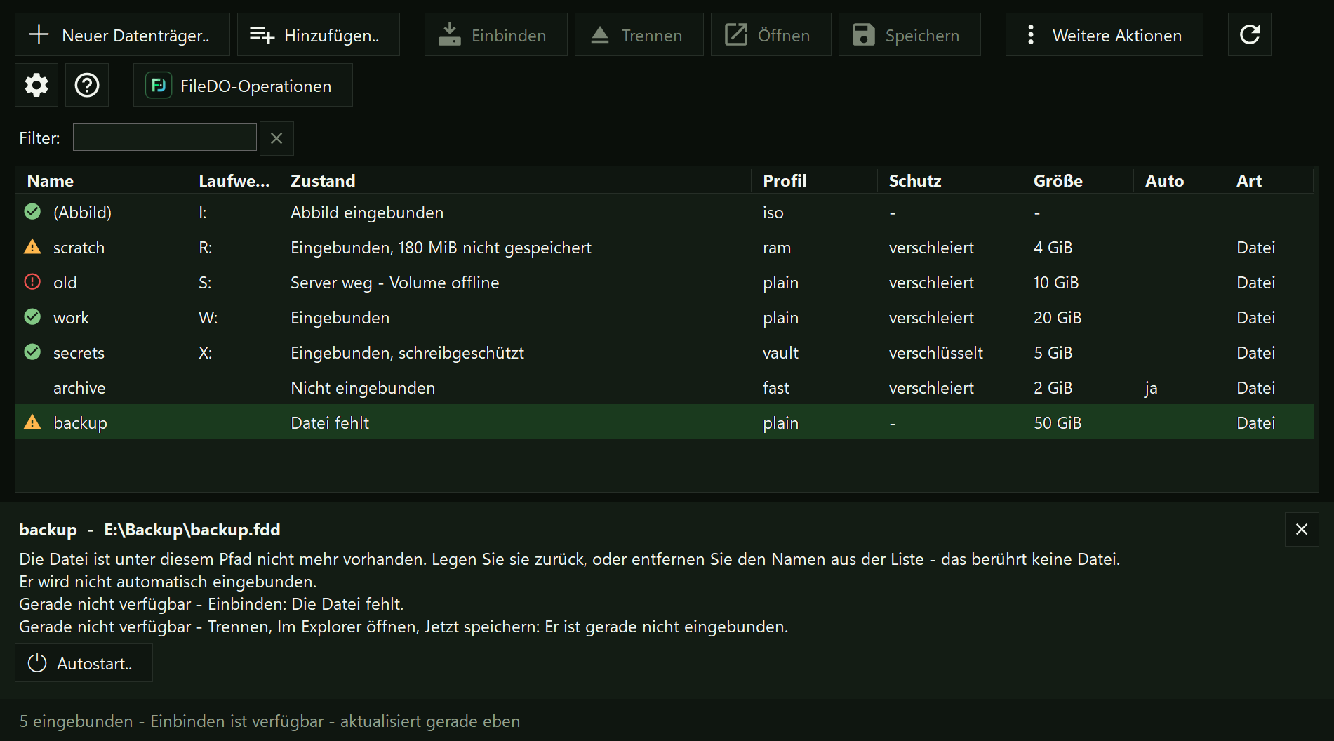Select 'Abbild eingebunden' state text

(367, 212)
